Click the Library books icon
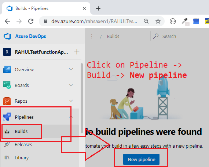The width and height of the screenshot is (209, 167). 7,157
